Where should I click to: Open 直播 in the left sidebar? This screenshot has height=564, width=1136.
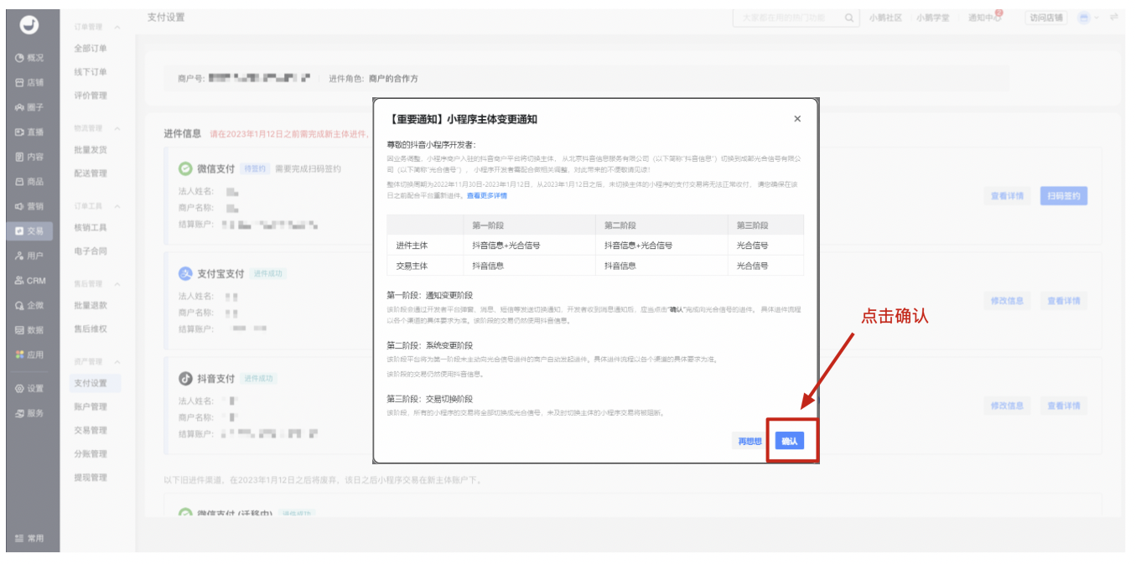29,132
